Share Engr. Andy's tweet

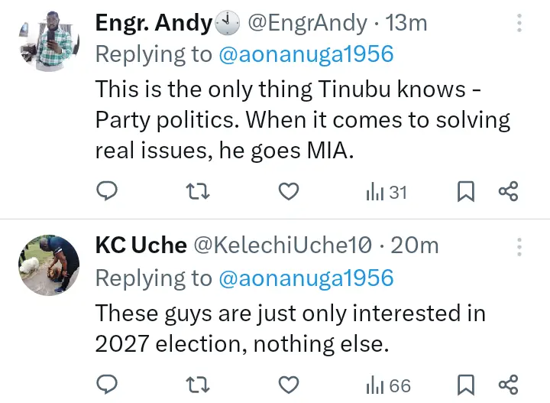tap(509, 192)
